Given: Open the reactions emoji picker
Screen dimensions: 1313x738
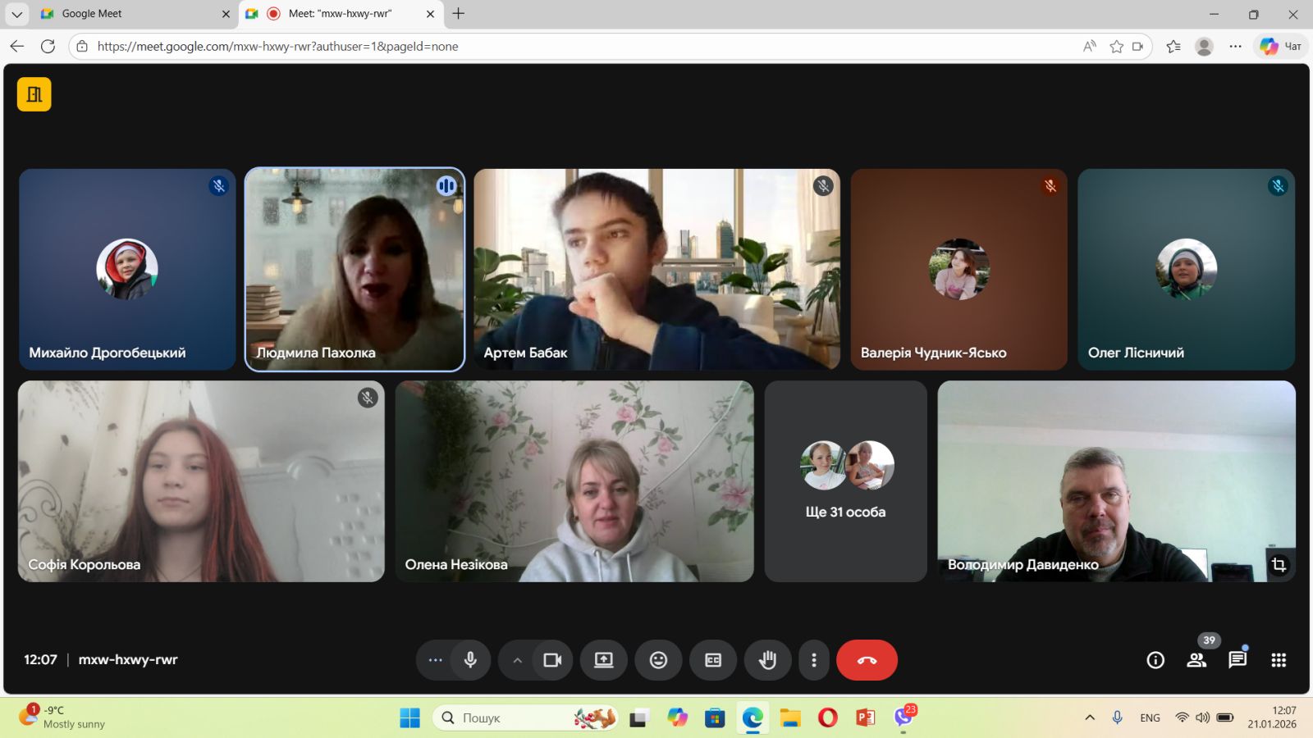Looking at the screenshot, I should pyautogui.click(x=658, y=660).
